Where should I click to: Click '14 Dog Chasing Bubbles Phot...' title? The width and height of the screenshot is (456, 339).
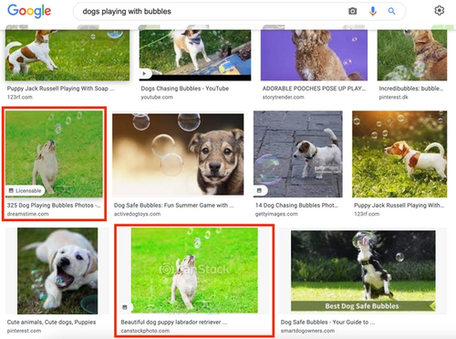click(x=296, y=206)
